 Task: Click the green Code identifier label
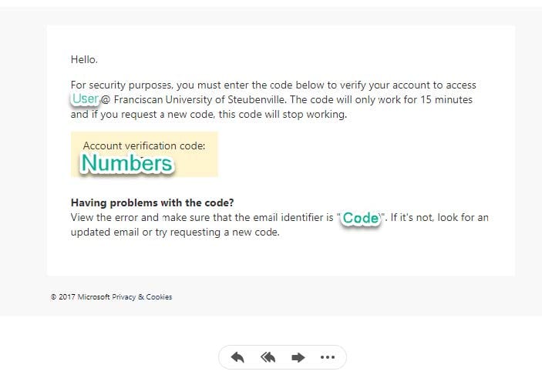coord(361,218)
